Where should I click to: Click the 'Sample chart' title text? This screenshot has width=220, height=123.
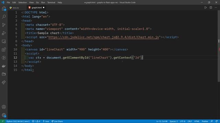pos(48,33)
